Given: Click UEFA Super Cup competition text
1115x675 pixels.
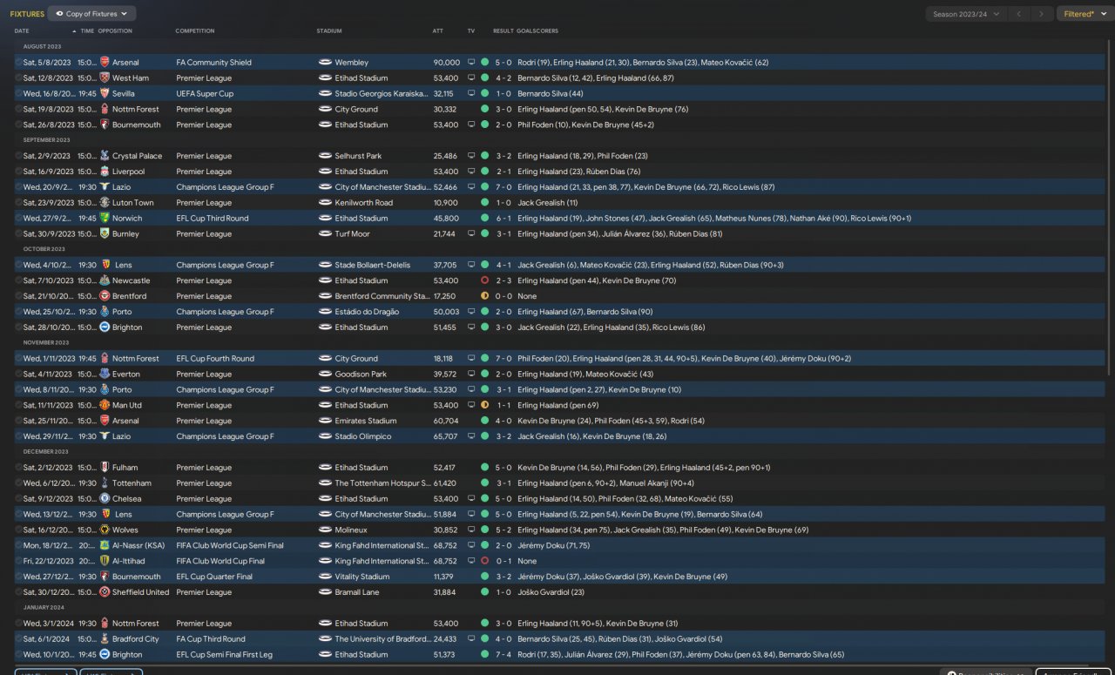Looking at the screenshot, I should pyautogui.click(x=205, y=94).
